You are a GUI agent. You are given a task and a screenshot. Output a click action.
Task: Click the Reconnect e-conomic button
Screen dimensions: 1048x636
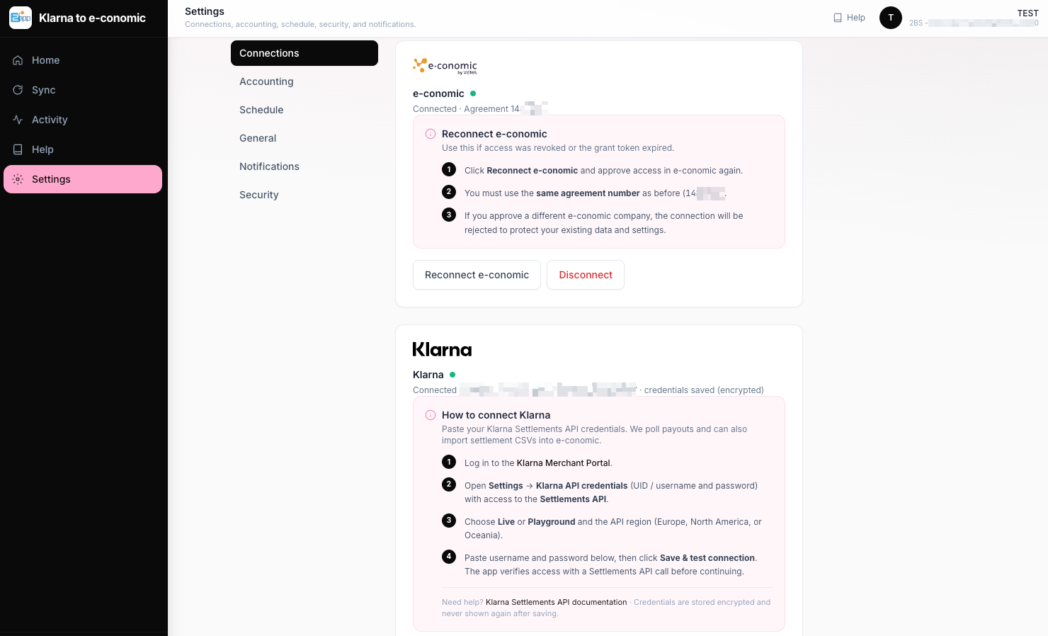click(x=477, y=275)
